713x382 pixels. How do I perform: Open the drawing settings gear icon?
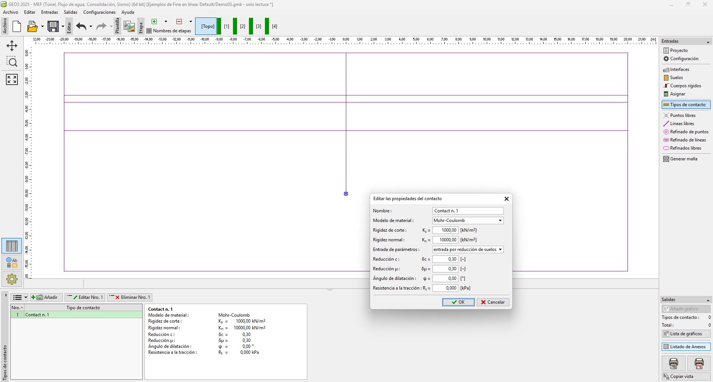pos(12,279)
